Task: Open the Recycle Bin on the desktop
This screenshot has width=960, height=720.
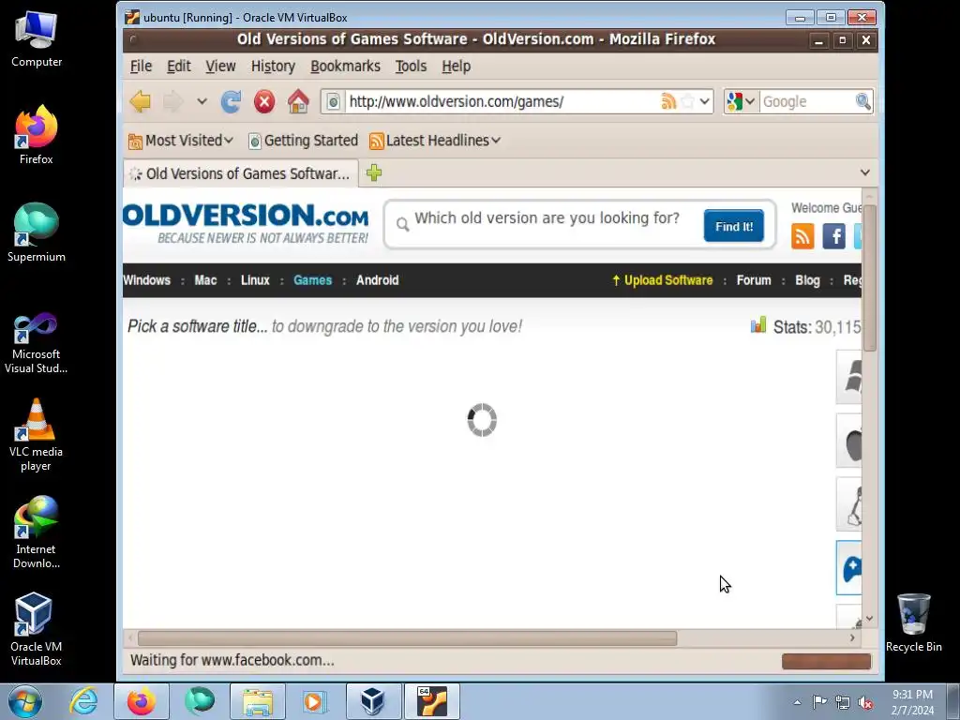Action: [x=913, y=622]
